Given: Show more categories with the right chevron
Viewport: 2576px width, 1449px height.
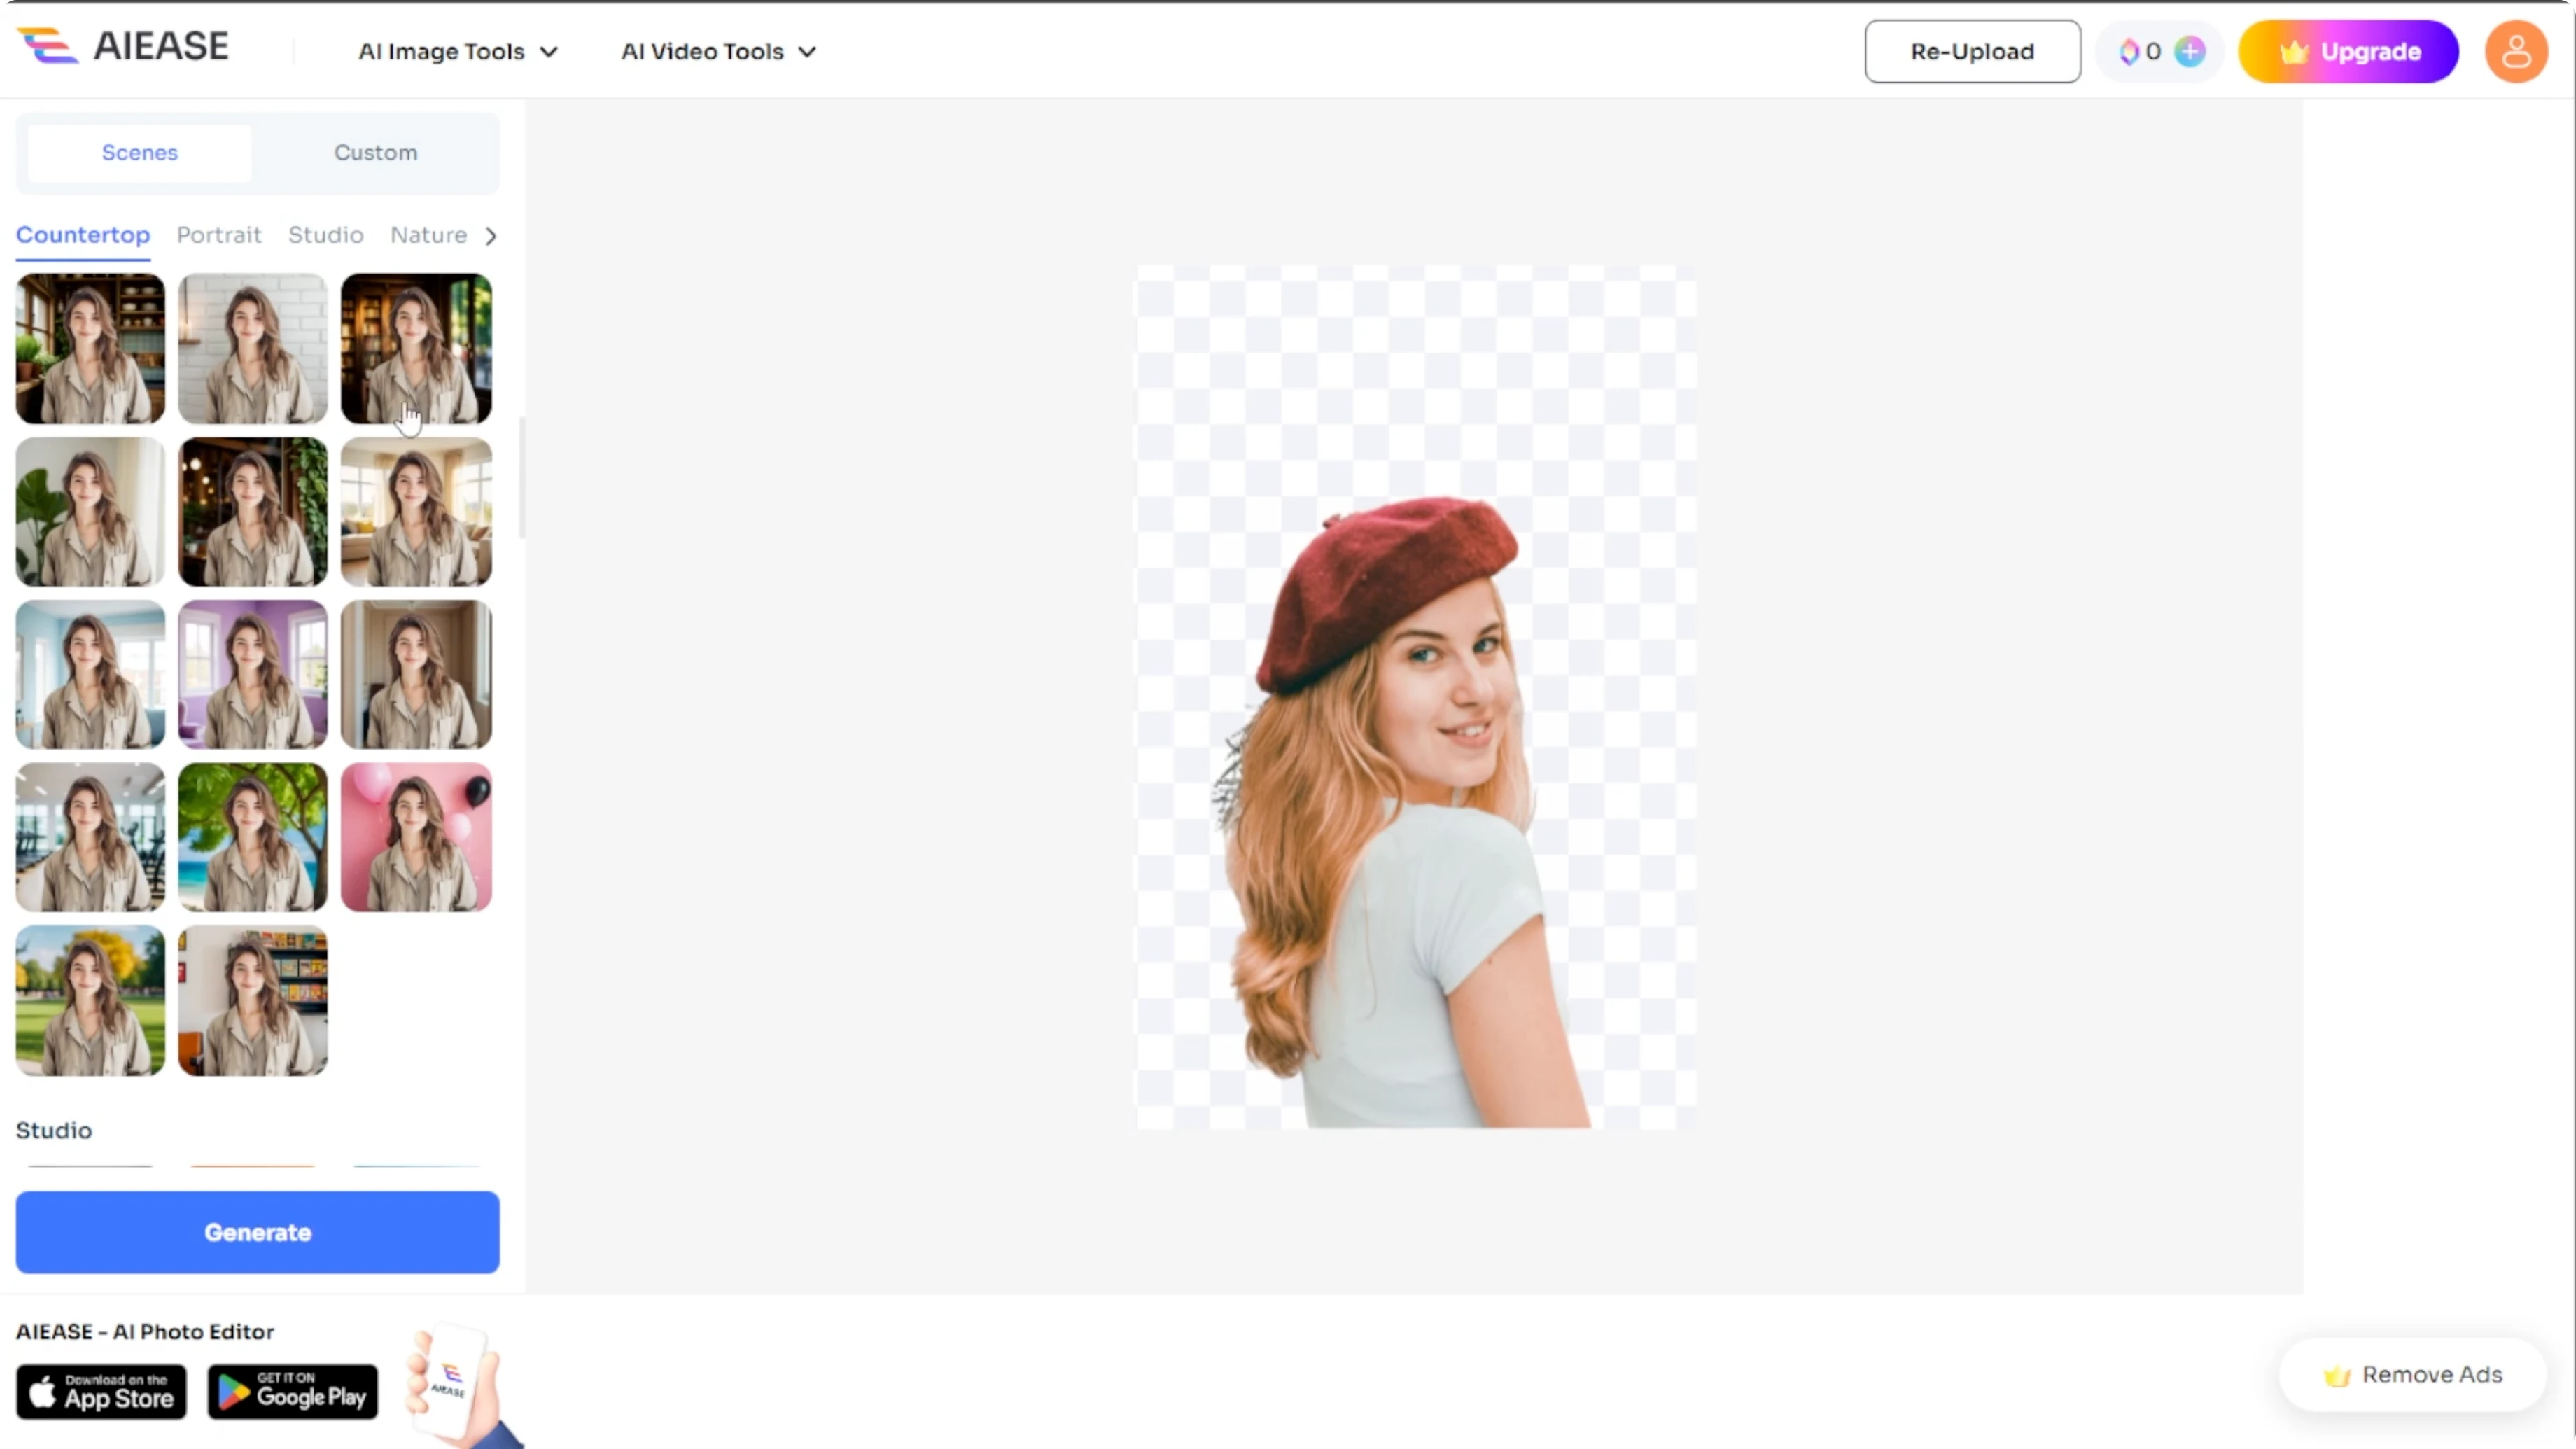Looking at the screenshot, I should [x=490, y=235].
